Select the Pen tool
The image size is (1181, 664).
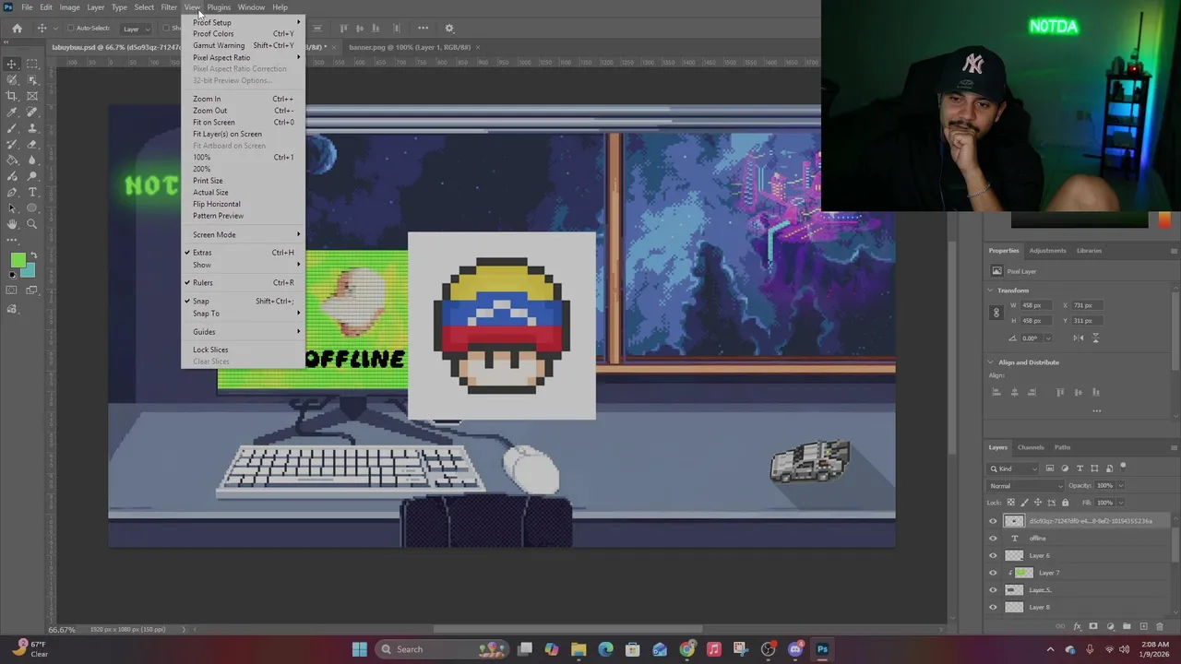(x=12, y=192)
